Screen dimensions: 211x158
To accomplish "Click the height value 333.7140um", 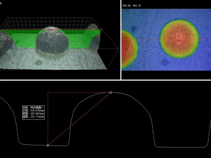I will [37, 117].
